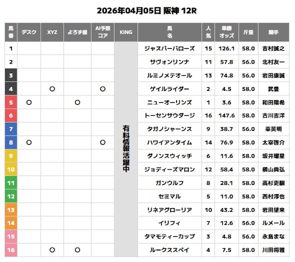295x262 pixels.
Task: Click the XYZ circle mark for ルークススペイ
Action: (52, 250)
